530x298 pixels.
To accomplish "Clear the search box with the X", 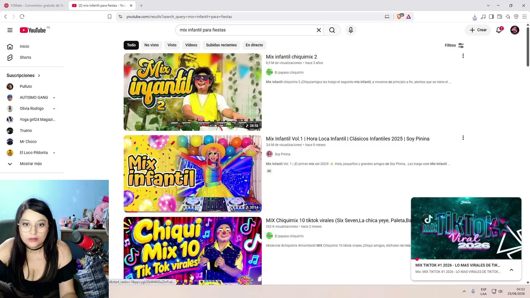I will tap(319, 30).
